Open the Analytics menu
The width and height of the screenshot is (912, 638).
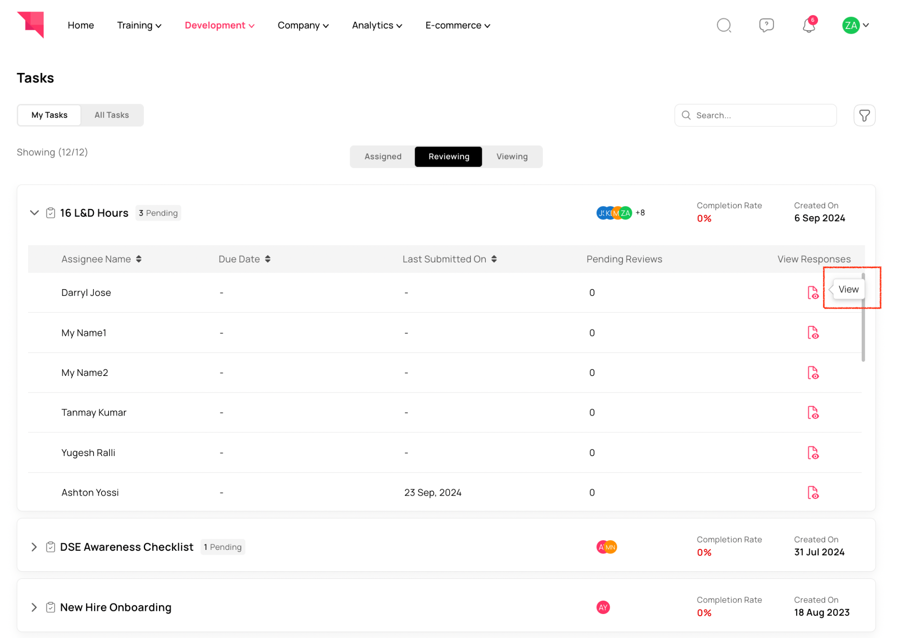[377, 25]
